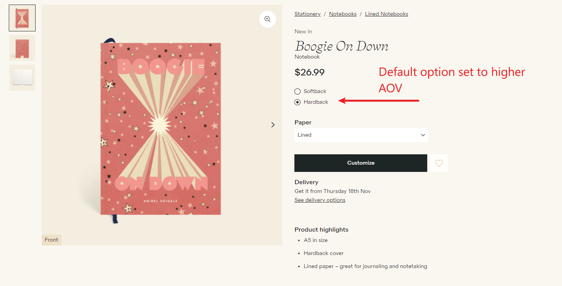Click the Product highlights heading
This screenshot has height=286, width=562.
(321, 230)
